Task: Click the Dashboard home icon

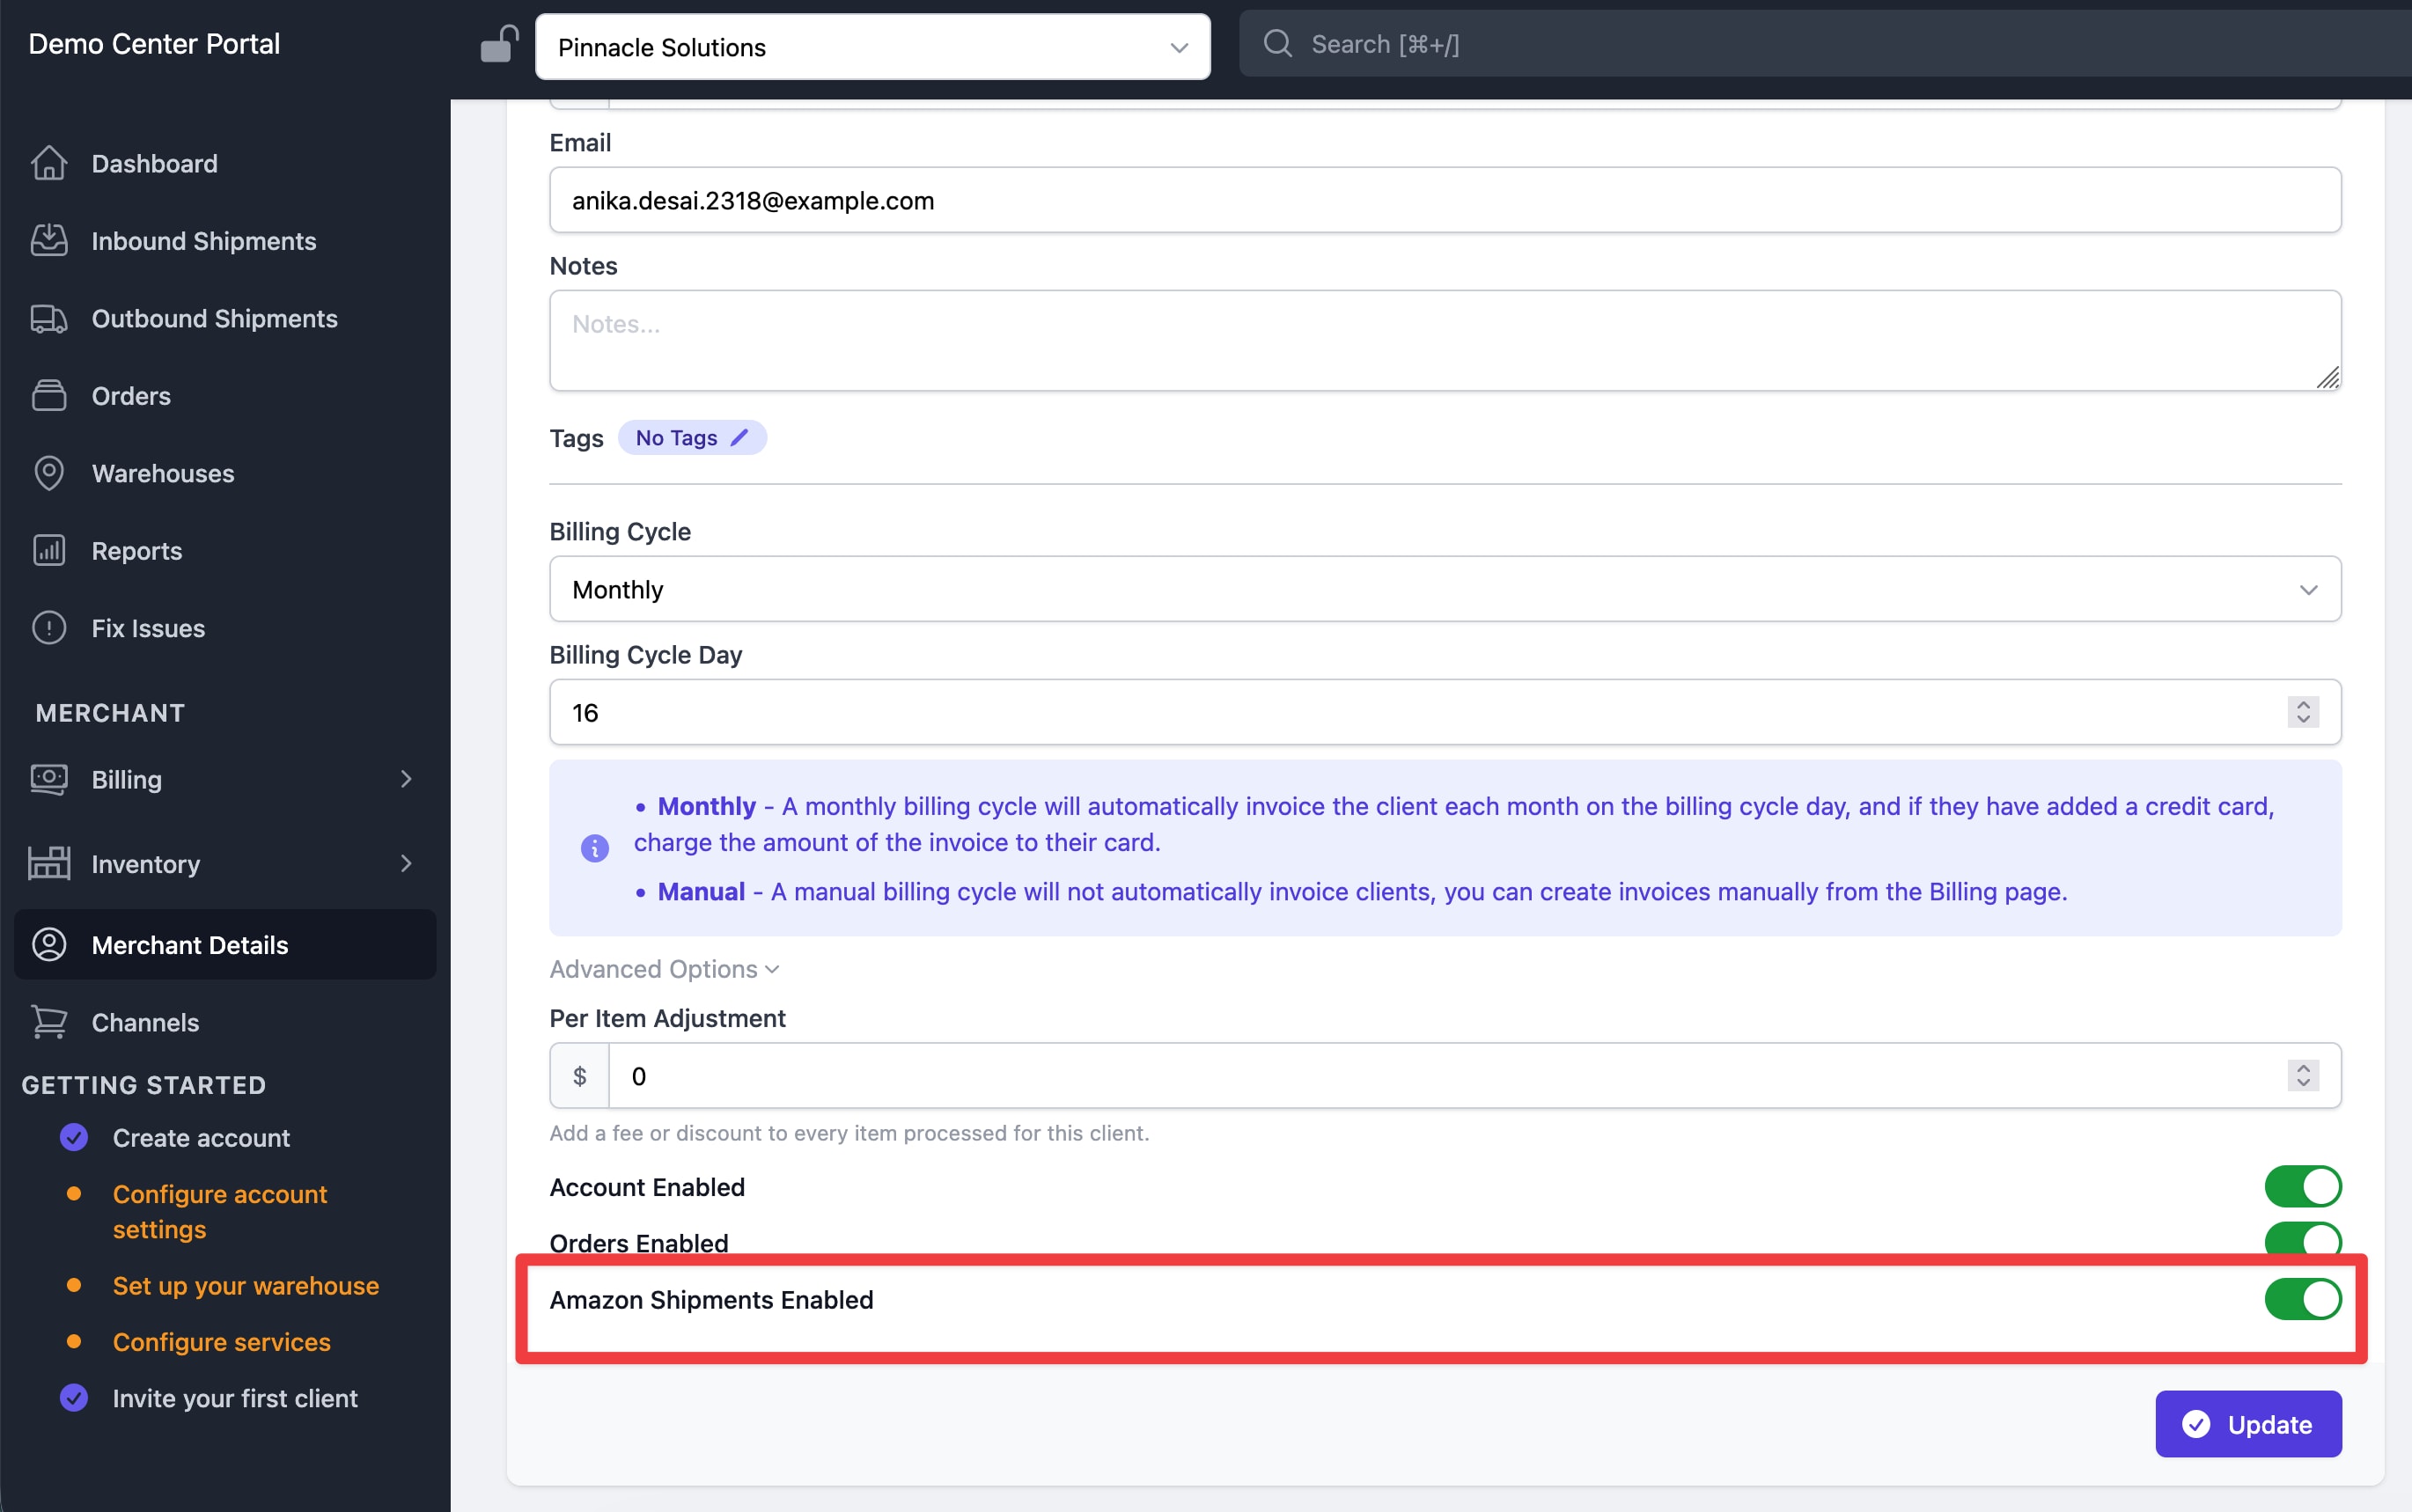Action: point(49,163)
